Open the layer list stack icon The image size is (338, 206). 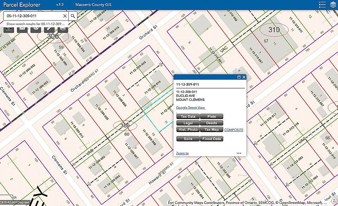333,5
